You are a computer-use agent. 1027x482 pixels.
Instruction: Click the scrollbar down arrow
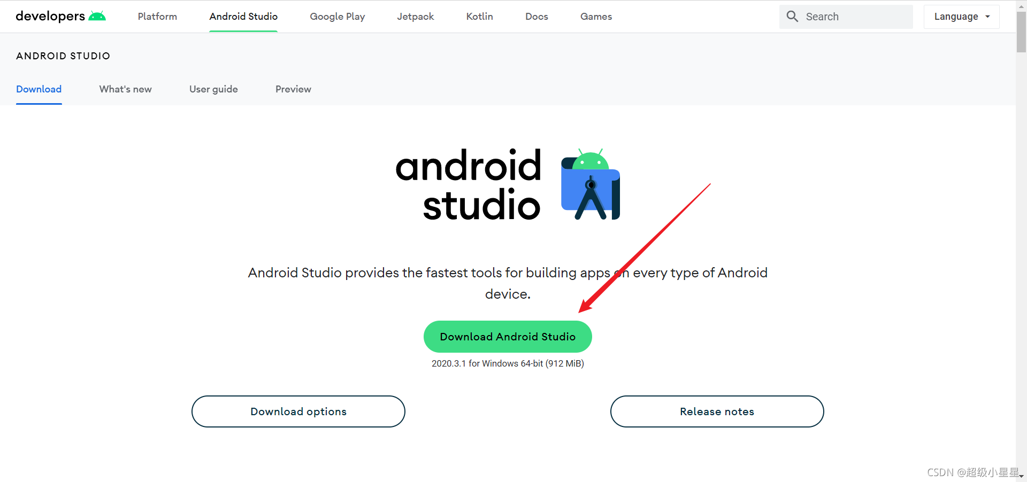(1021, 477)
